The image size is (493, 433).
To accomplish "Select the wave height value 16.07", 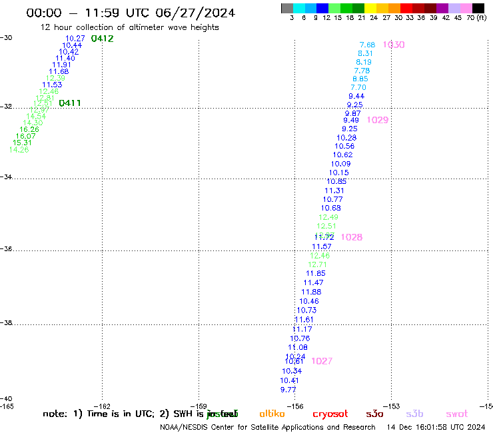I will (26, 136).
